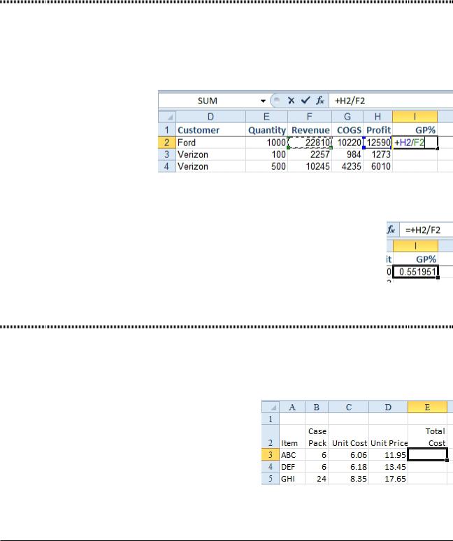The width and height of the screenshot is (453, 541).
Task: Click the Verizon cell in row 3
Action: pos(210,154)
